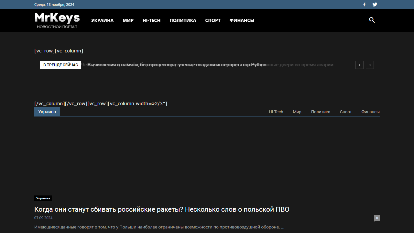Open the comment count bubble

377,218
